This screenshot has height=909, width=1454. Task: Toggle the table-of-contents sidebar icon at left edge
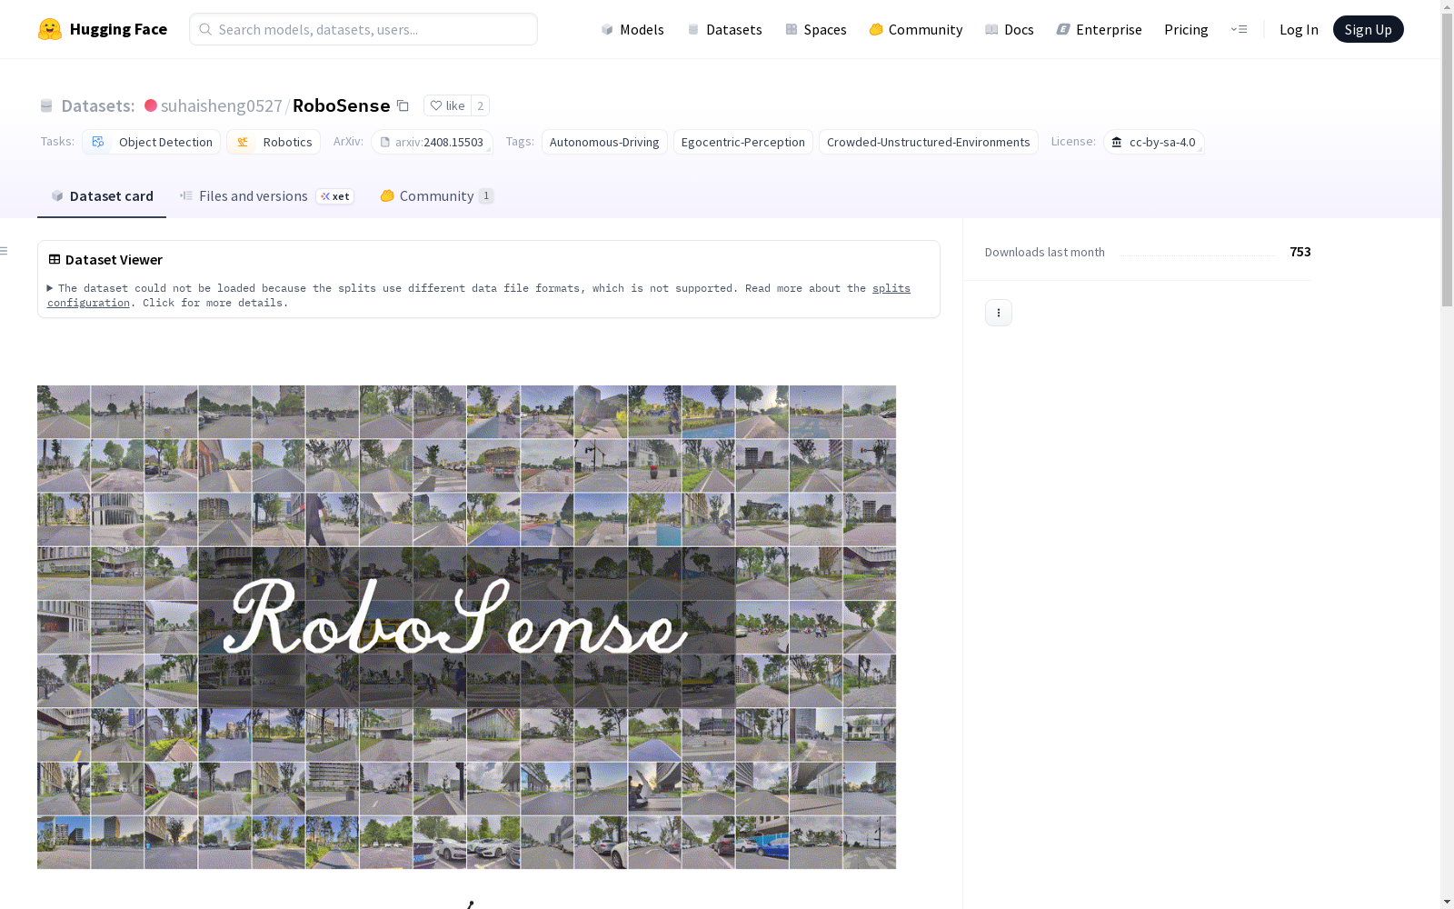pyautogui.click(x=5, y=251)
